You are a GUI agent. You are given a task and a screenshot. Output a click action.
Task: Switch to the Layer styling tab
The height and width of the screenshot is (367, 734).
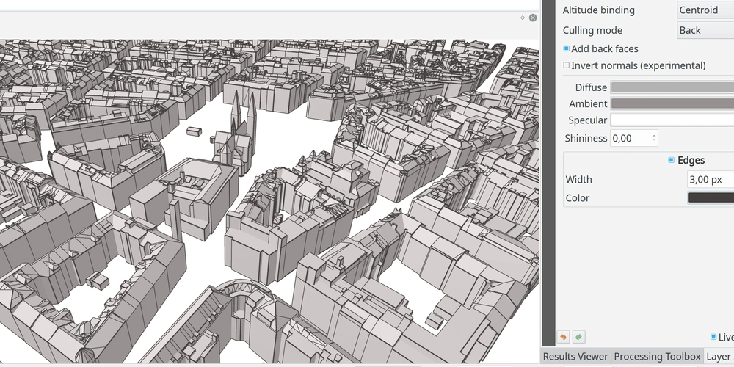click(x=719, y=356)
